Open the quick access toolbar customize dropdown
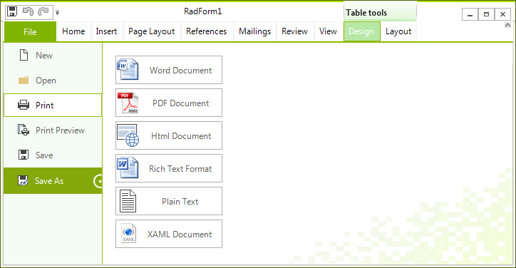Image resolution: width=516 pixels, height=268 pixels. (57, 13)
